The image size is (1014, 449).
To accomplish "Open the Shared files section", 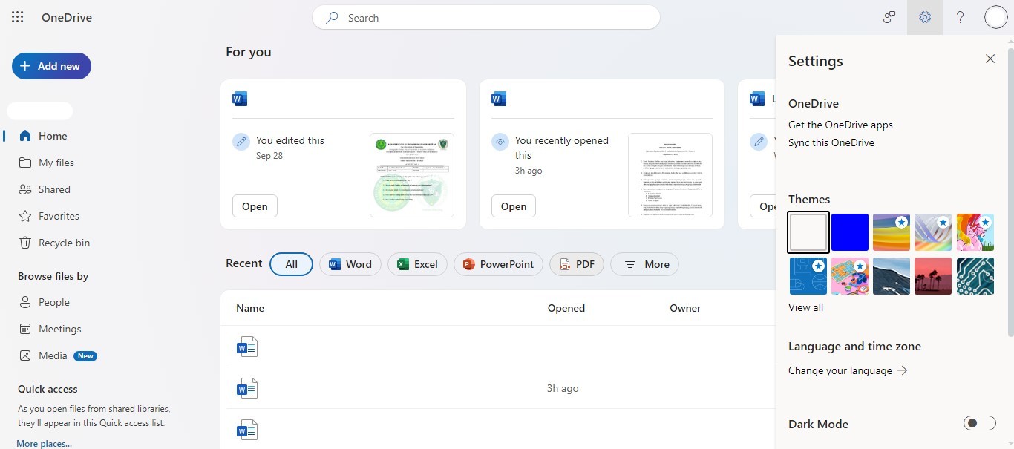I will click(x=53, y=189).
